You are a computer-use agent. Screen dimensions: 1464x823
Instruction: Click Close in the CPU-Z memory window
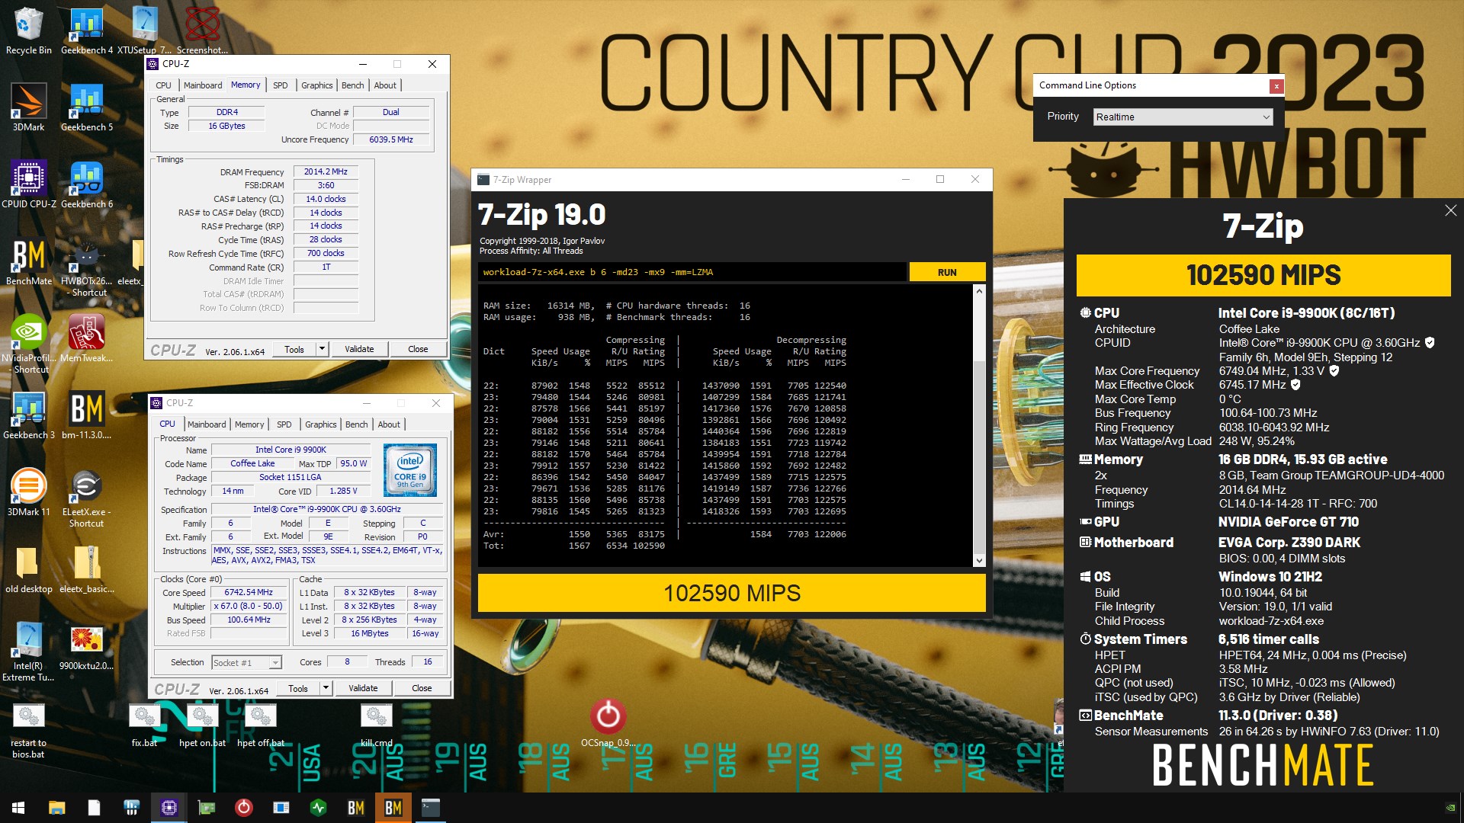pyautogui.click(x=418, y=349)
